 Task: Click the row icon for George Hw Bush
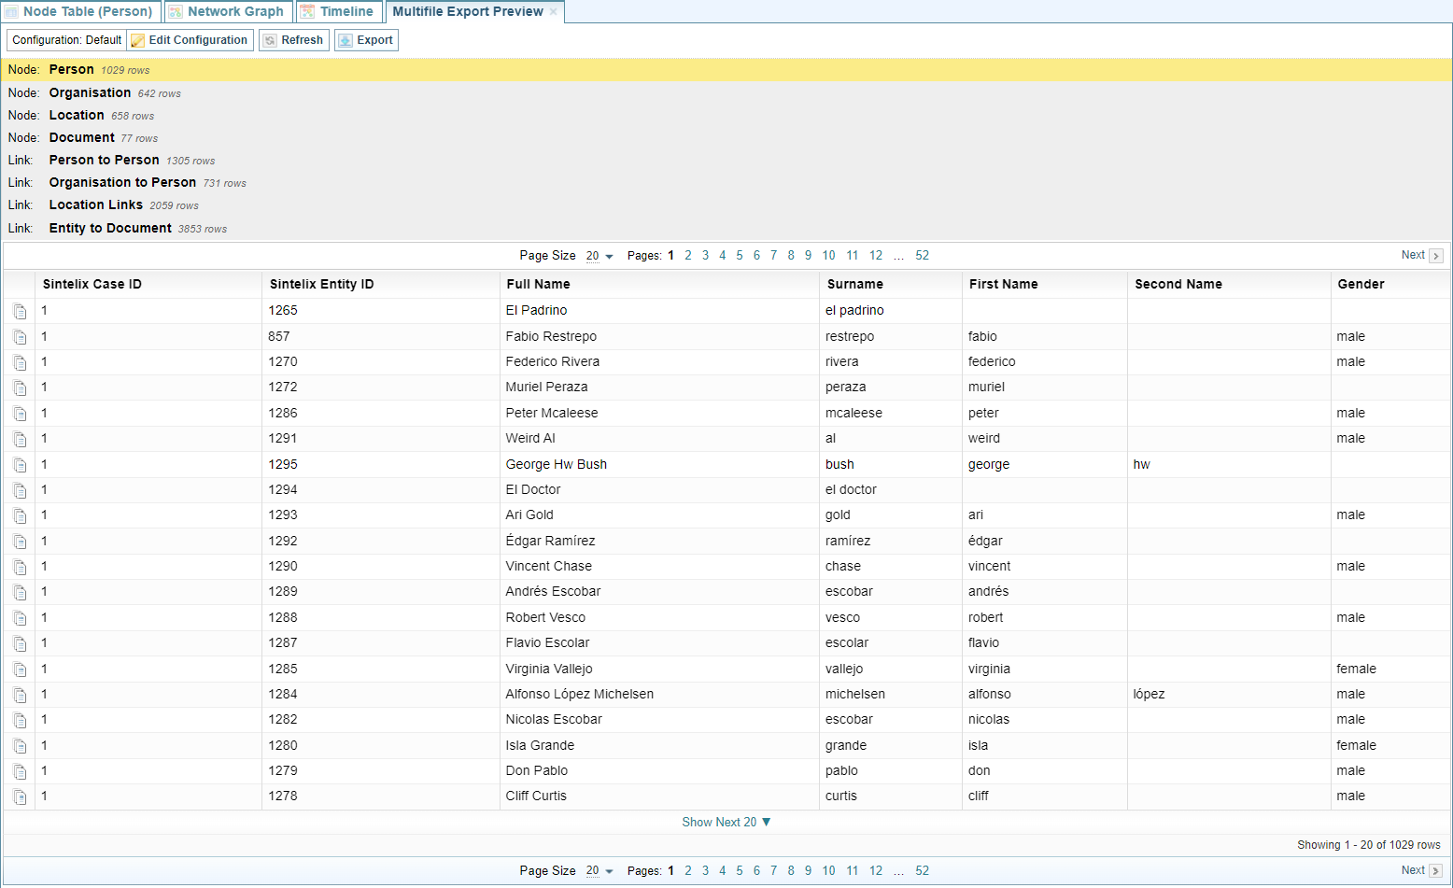[20, 465]
